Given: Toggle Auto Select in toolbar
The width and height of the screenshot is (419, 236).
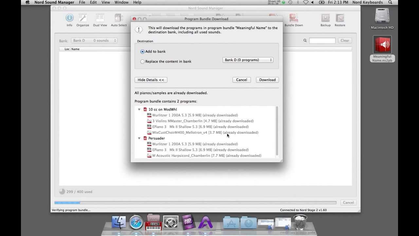Looking at the screenshot, I should [x=118, y=20].
